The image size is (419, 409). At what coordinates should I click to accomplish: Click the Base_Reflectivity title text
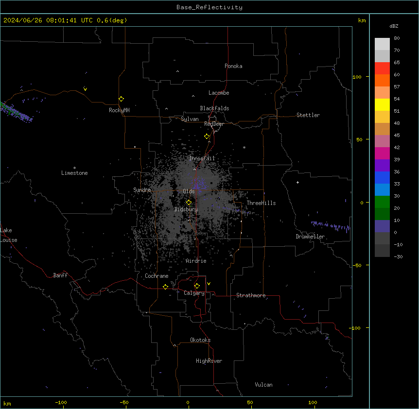pos(209,7)
